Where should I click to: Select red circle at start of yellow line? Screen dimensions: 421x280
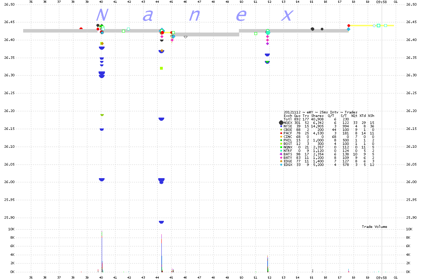[x=349, y=26]
